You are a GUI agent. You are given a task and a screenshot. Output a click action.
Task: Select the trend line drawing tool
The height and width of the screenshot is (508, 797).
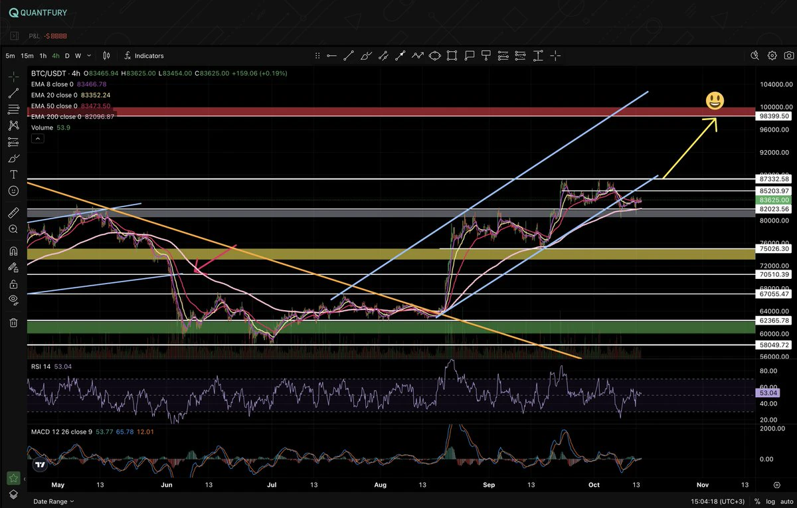13,93
